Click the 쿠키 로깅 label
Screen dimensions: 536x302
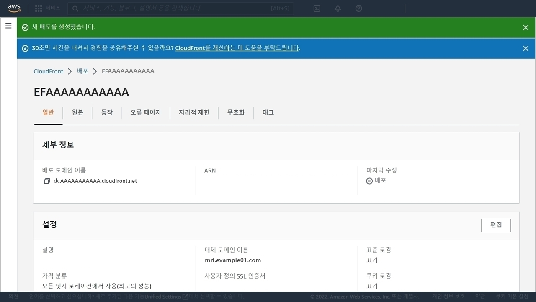(x=379, y=276)
